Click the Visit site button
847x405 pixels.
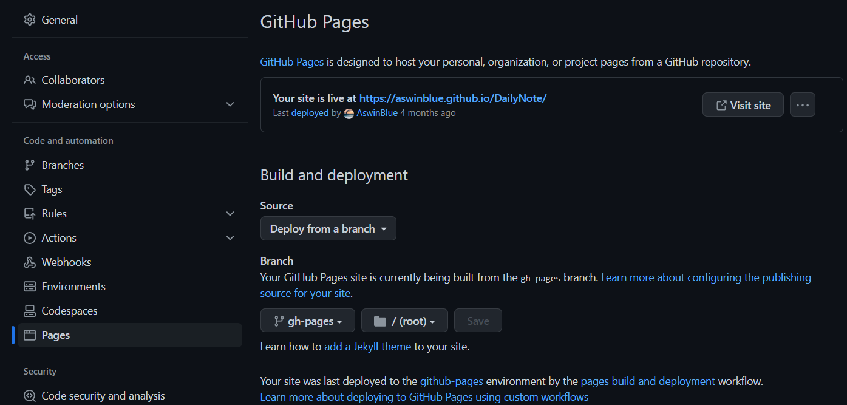(x=743, y=105)
